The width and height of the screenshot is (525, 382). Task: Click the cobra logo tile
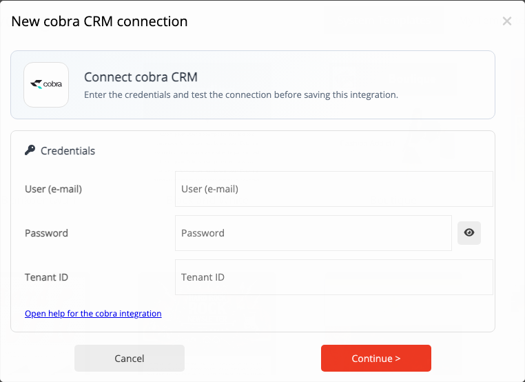click(x=46, y=85)
